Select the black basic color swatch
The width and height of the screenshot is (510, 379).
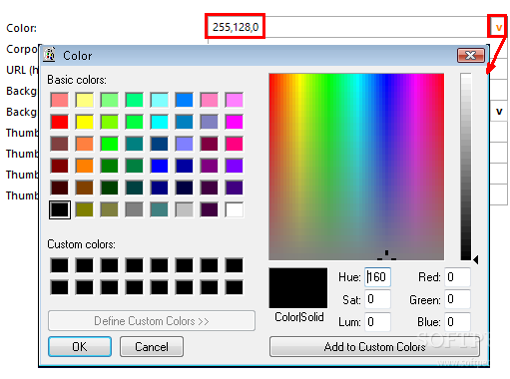click(60, 209)
